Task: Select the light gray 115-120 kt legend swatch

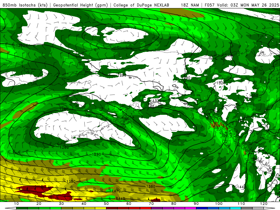Action: point(258,208)
